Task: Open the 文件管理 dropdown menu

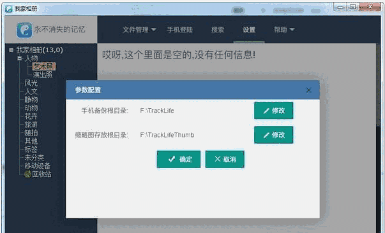Action: tap(139, 30)
